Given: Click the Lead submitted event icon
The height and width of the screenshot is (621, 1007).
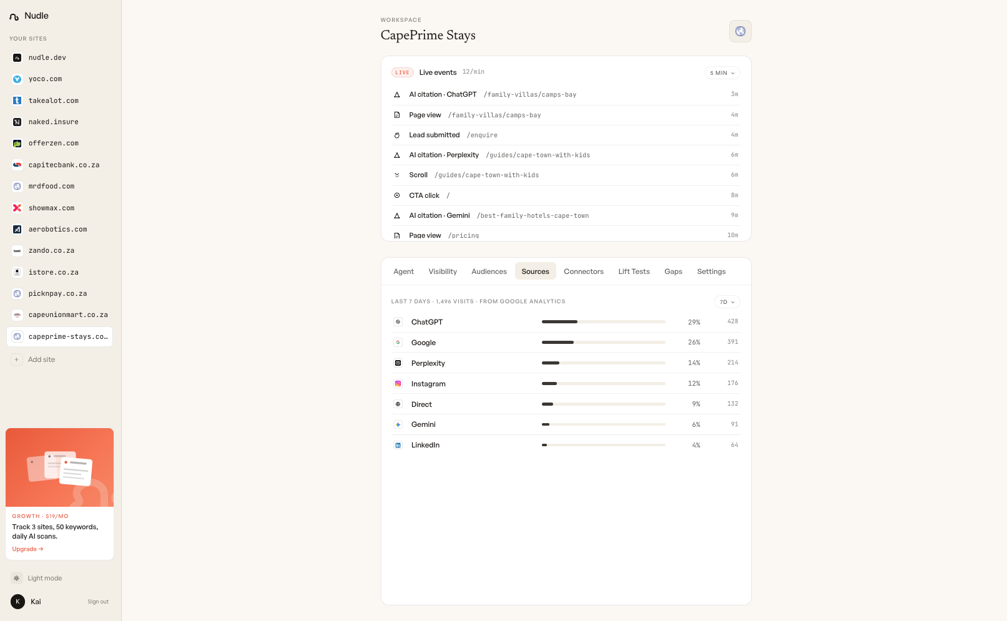Looking at the screenshot, I should pos(397,135).
